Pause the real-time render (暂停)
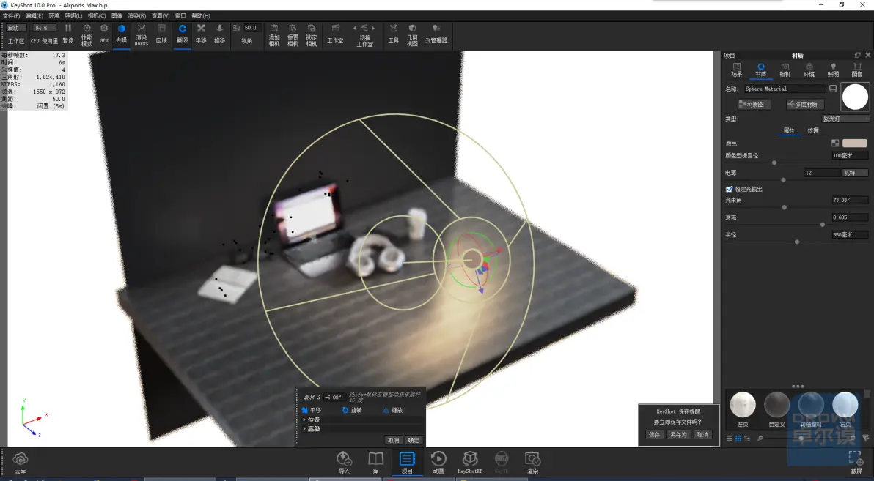Viewport: 874px width, 481px height. pyautogui.click(x=68, y=34)
